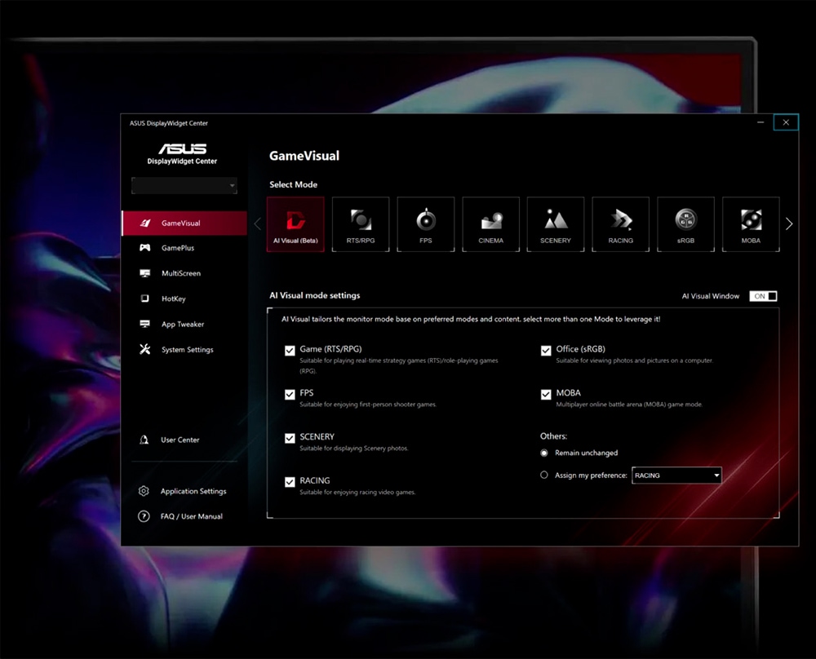Show previous modes with left chevron

258,223
